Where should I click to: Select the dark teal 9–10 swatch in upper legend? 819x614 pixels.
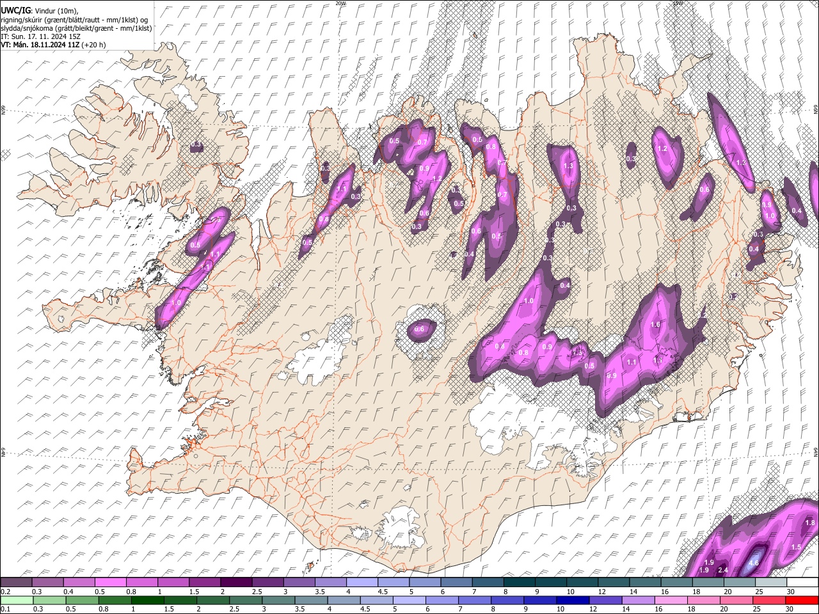coord(550,582)
